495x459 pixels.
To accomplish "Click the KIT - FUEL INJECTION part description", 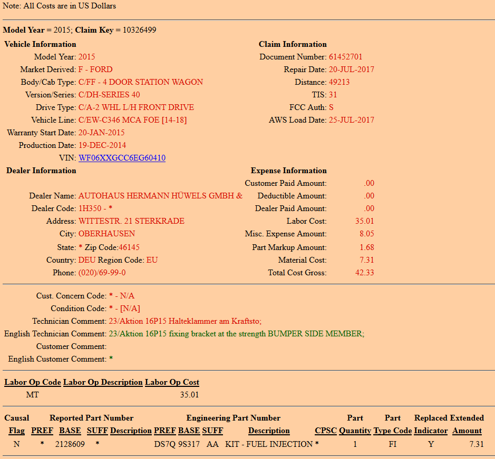I will click(x=269, y=444).
